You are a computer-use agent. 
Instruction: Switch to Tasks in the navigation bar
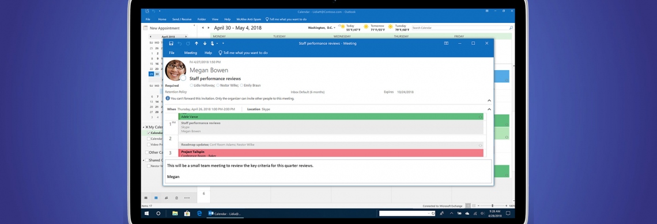pos(176,198)
